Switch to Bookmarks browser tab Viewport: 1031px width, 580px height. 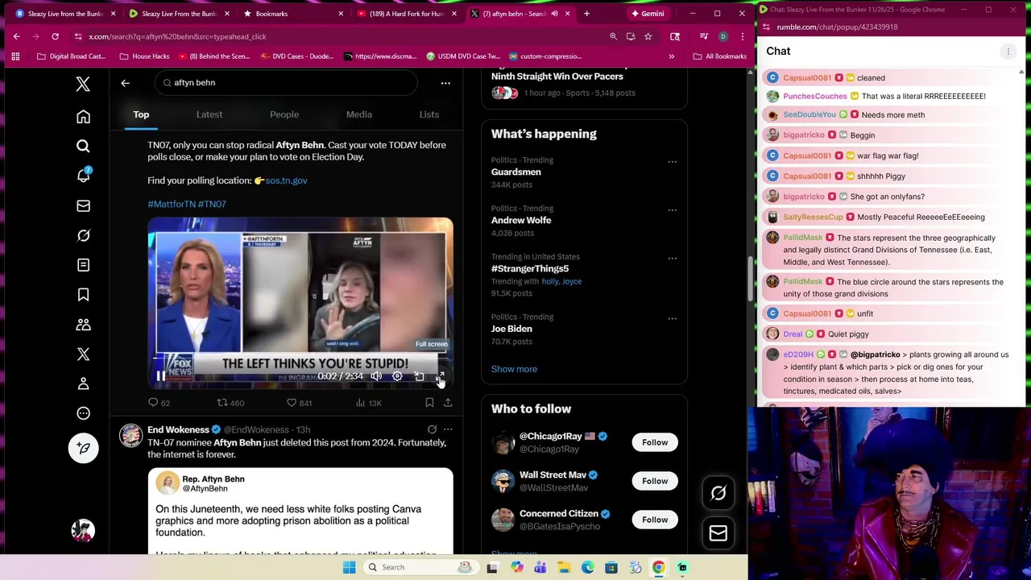[294, 14]
